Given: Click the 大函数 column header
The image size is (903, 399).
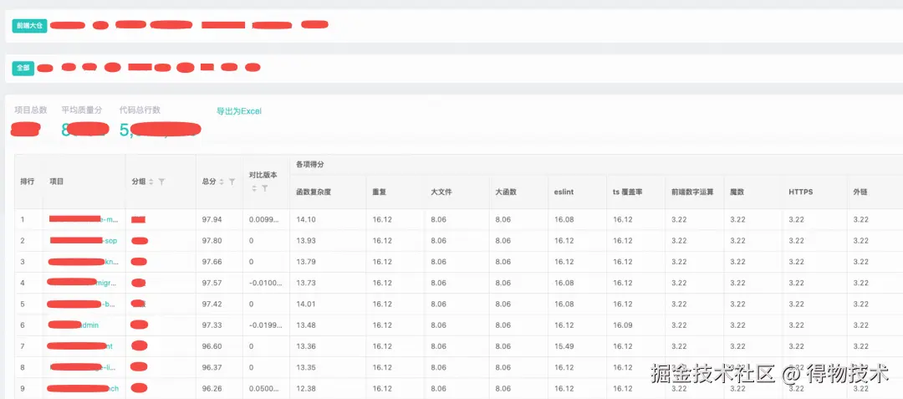Looking at the screenshot, I should click(x=506, y=192).
